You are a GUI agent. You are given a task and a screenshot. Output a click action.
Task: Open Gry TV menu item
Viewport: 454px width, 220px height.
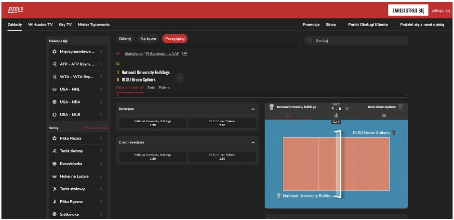click(x=66, y=25)
